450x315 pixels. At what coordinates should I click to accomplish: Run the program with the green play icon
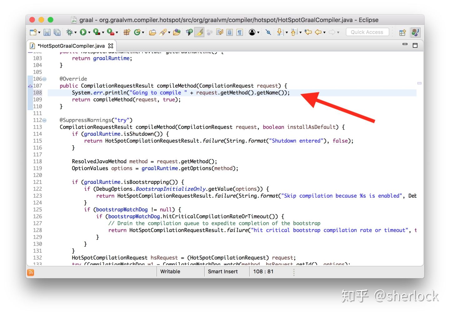83,32
